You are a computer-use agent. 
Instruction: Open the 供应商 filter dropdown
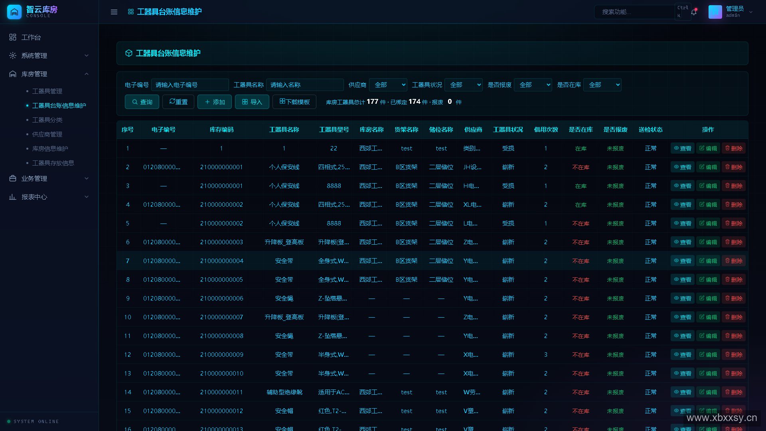pyautogui.click(x=388, y=85)
